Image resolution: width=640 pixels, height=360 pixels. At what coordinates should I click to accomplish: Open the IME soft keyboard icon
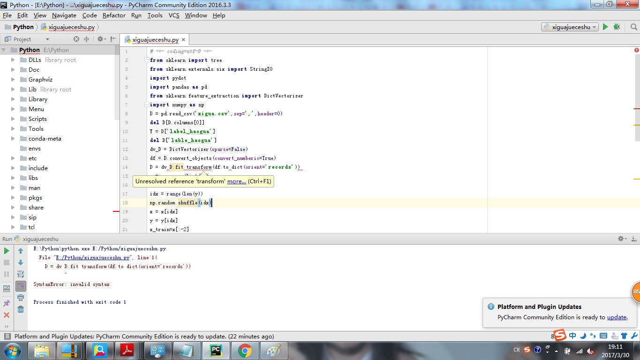[603, 336]
